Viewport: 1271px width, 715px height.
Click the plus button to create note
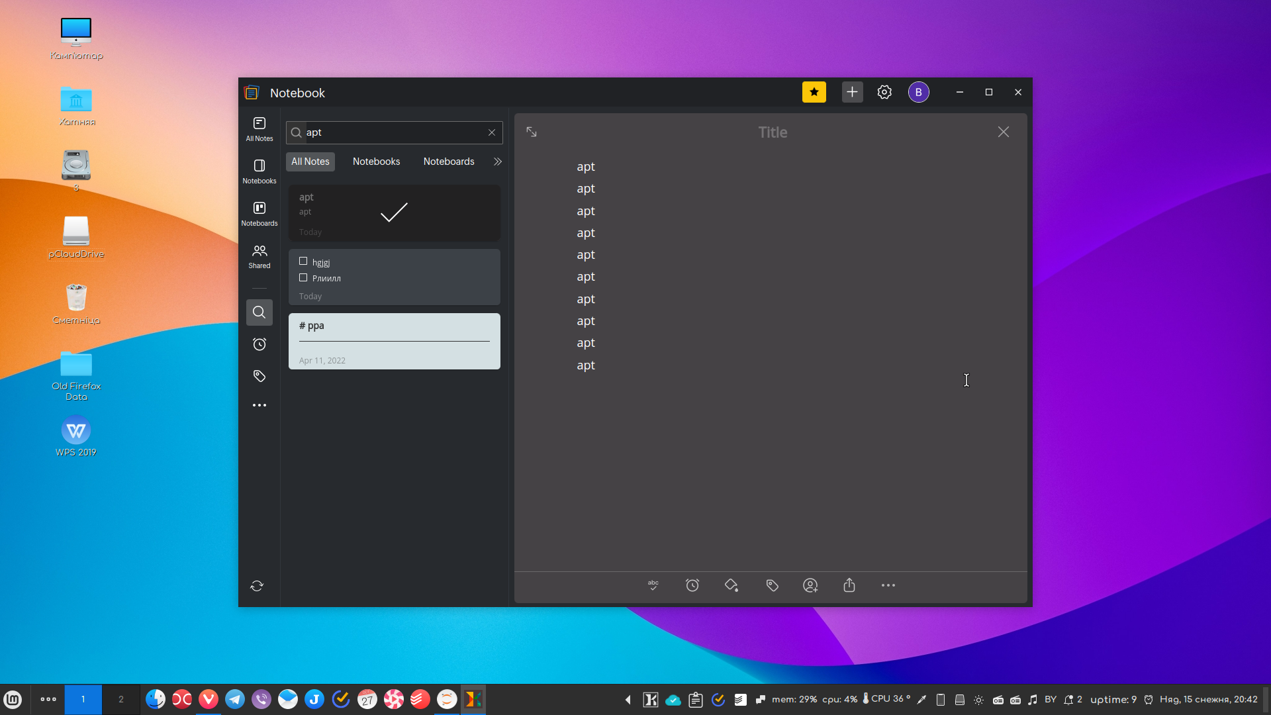click(852, 92)
